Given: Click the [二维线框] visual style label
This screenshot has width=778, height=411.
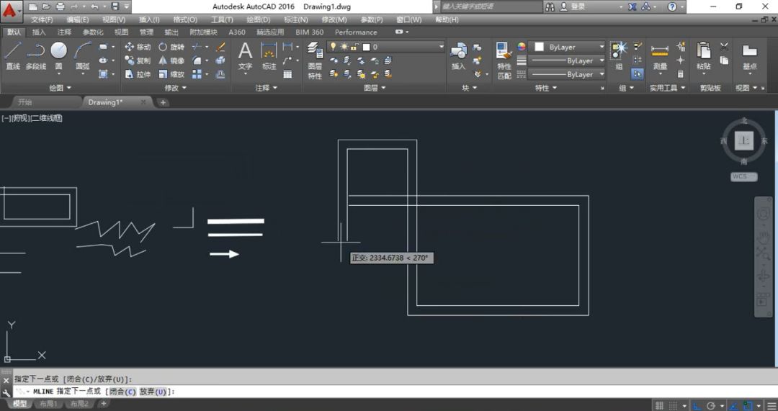Looking at the screenshot, I should point(47,118).
